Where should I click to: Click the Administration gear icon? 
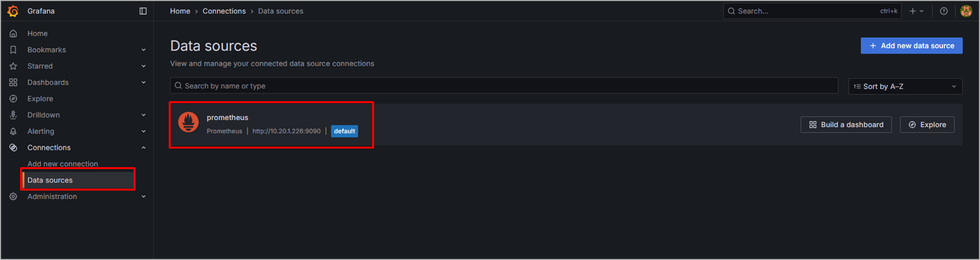[13, 196]
